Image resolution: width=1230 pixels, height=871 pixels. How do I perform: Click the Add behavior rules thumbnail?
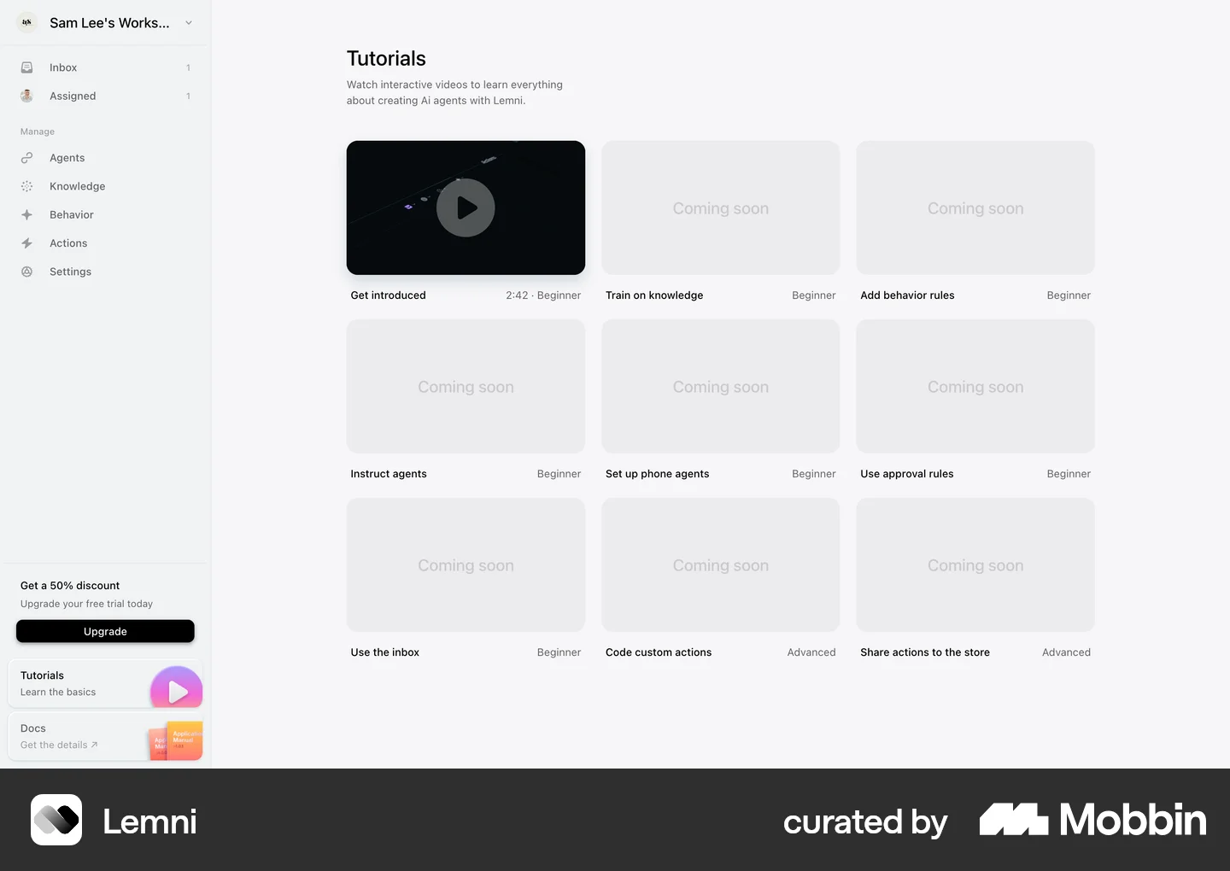(x=975, y=208)
